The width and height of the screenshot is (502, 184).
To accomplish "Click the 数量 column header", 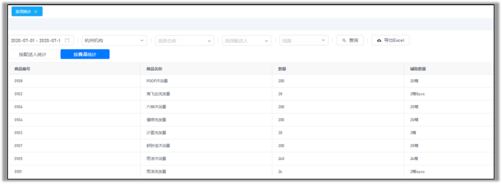I will [x=282, y=69].
